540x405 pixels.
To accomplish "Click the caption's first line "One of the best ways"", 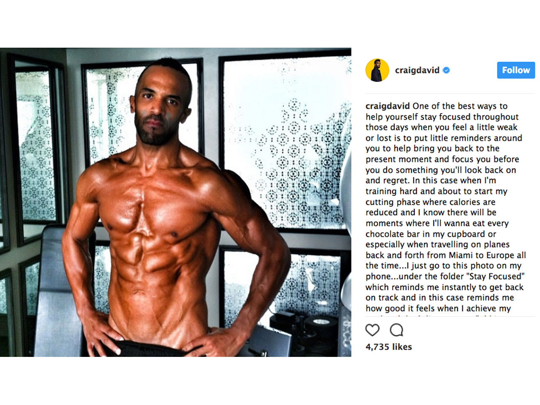I will [x=456, y=106].
